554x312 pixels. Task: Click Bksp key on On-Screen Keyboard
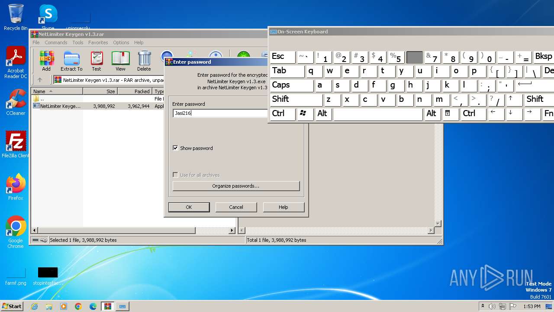(x=544, y=57)
